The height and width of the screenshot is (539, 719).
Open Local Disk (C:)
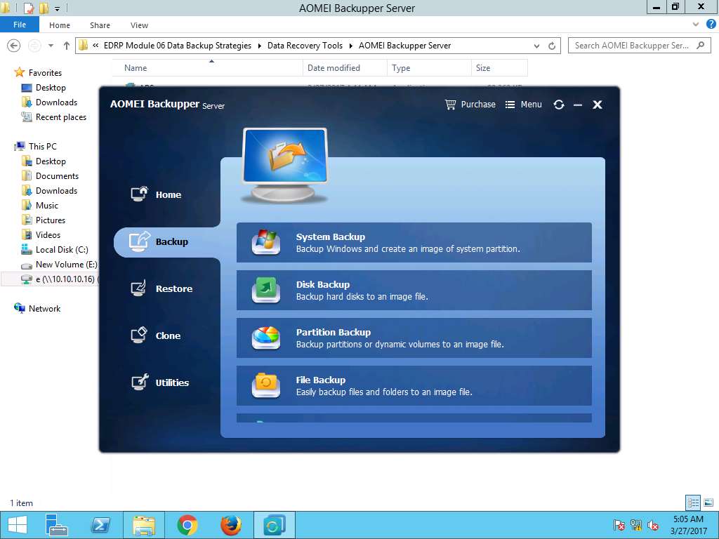[x=62, y=249]
